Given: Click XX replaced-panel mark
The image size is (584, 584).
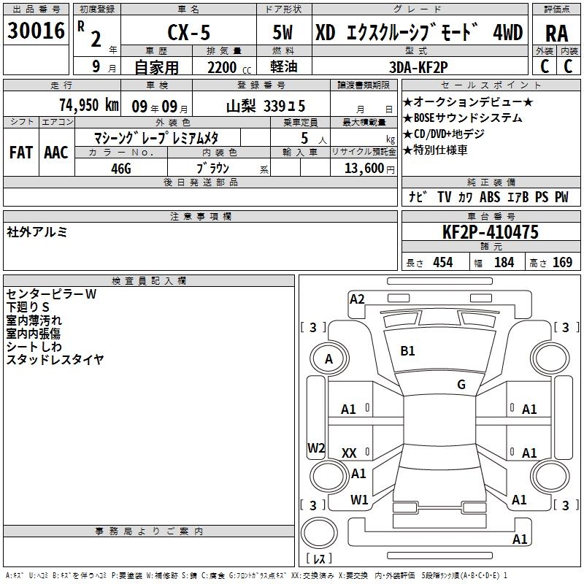Looking at the screenshot, I should pos(349,453).
